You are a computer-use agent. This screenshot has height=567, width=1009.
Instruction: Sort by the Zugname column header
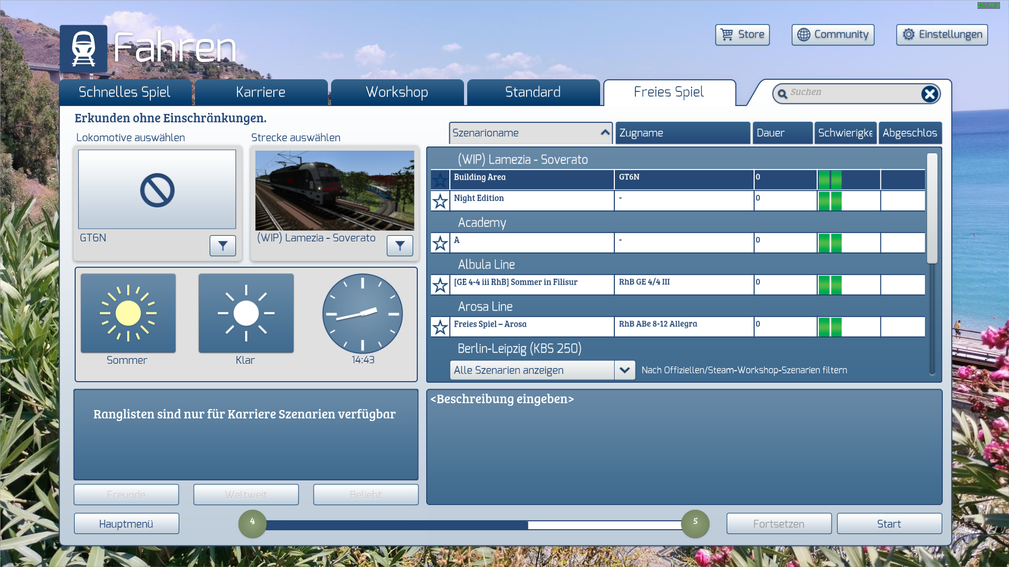click(x=682, y=133)
